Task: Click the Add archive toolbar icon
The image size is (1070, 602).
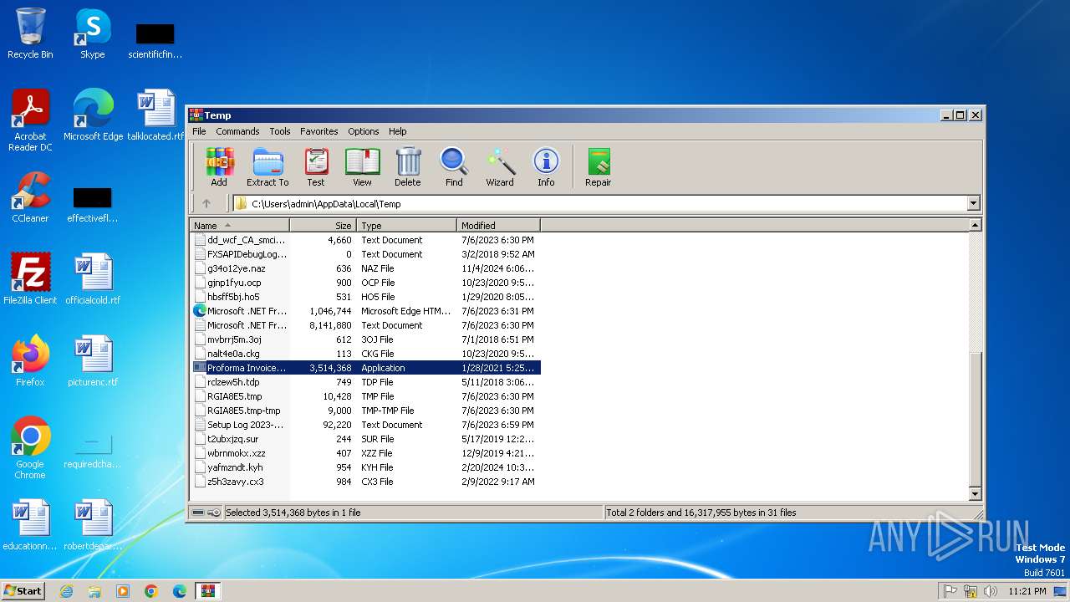Action: [219, 167]
